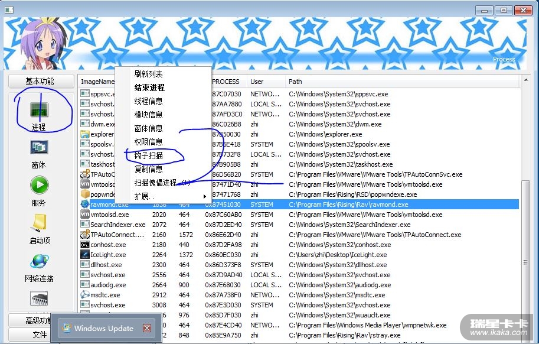
Task: Click the sppsvc process icon
Action: (x=84, y=93)
